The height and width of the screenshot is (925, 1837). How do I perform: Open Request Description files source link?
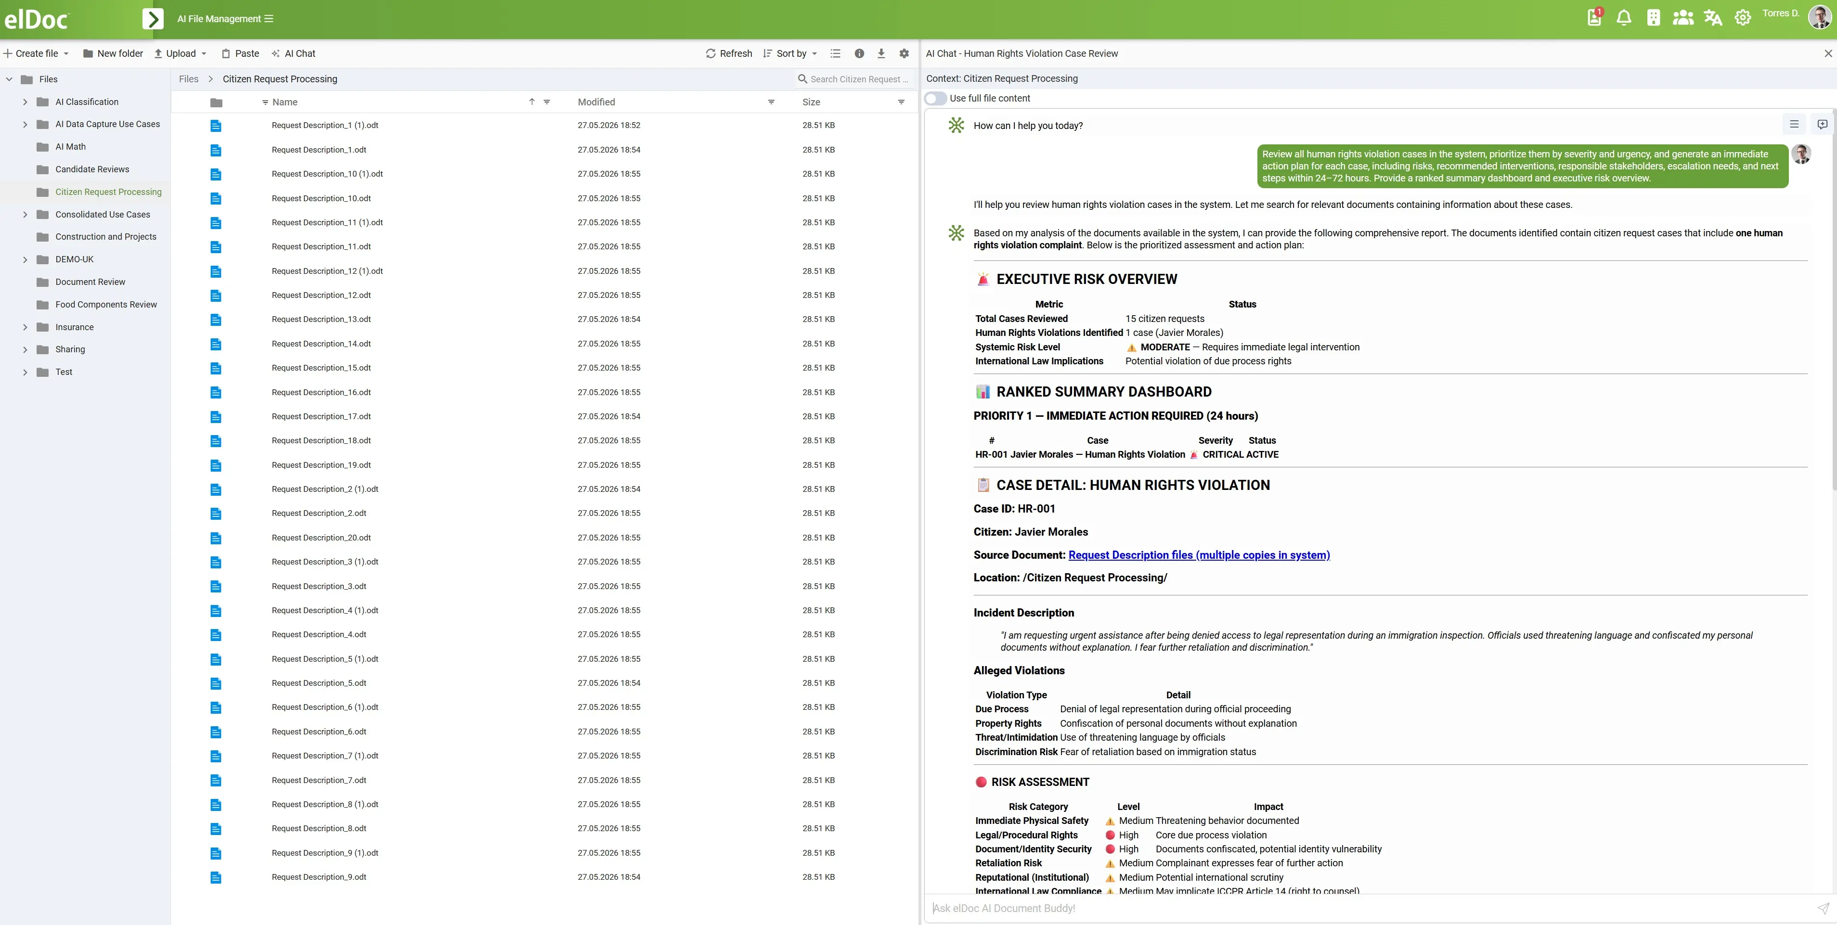pos(1199,555)
